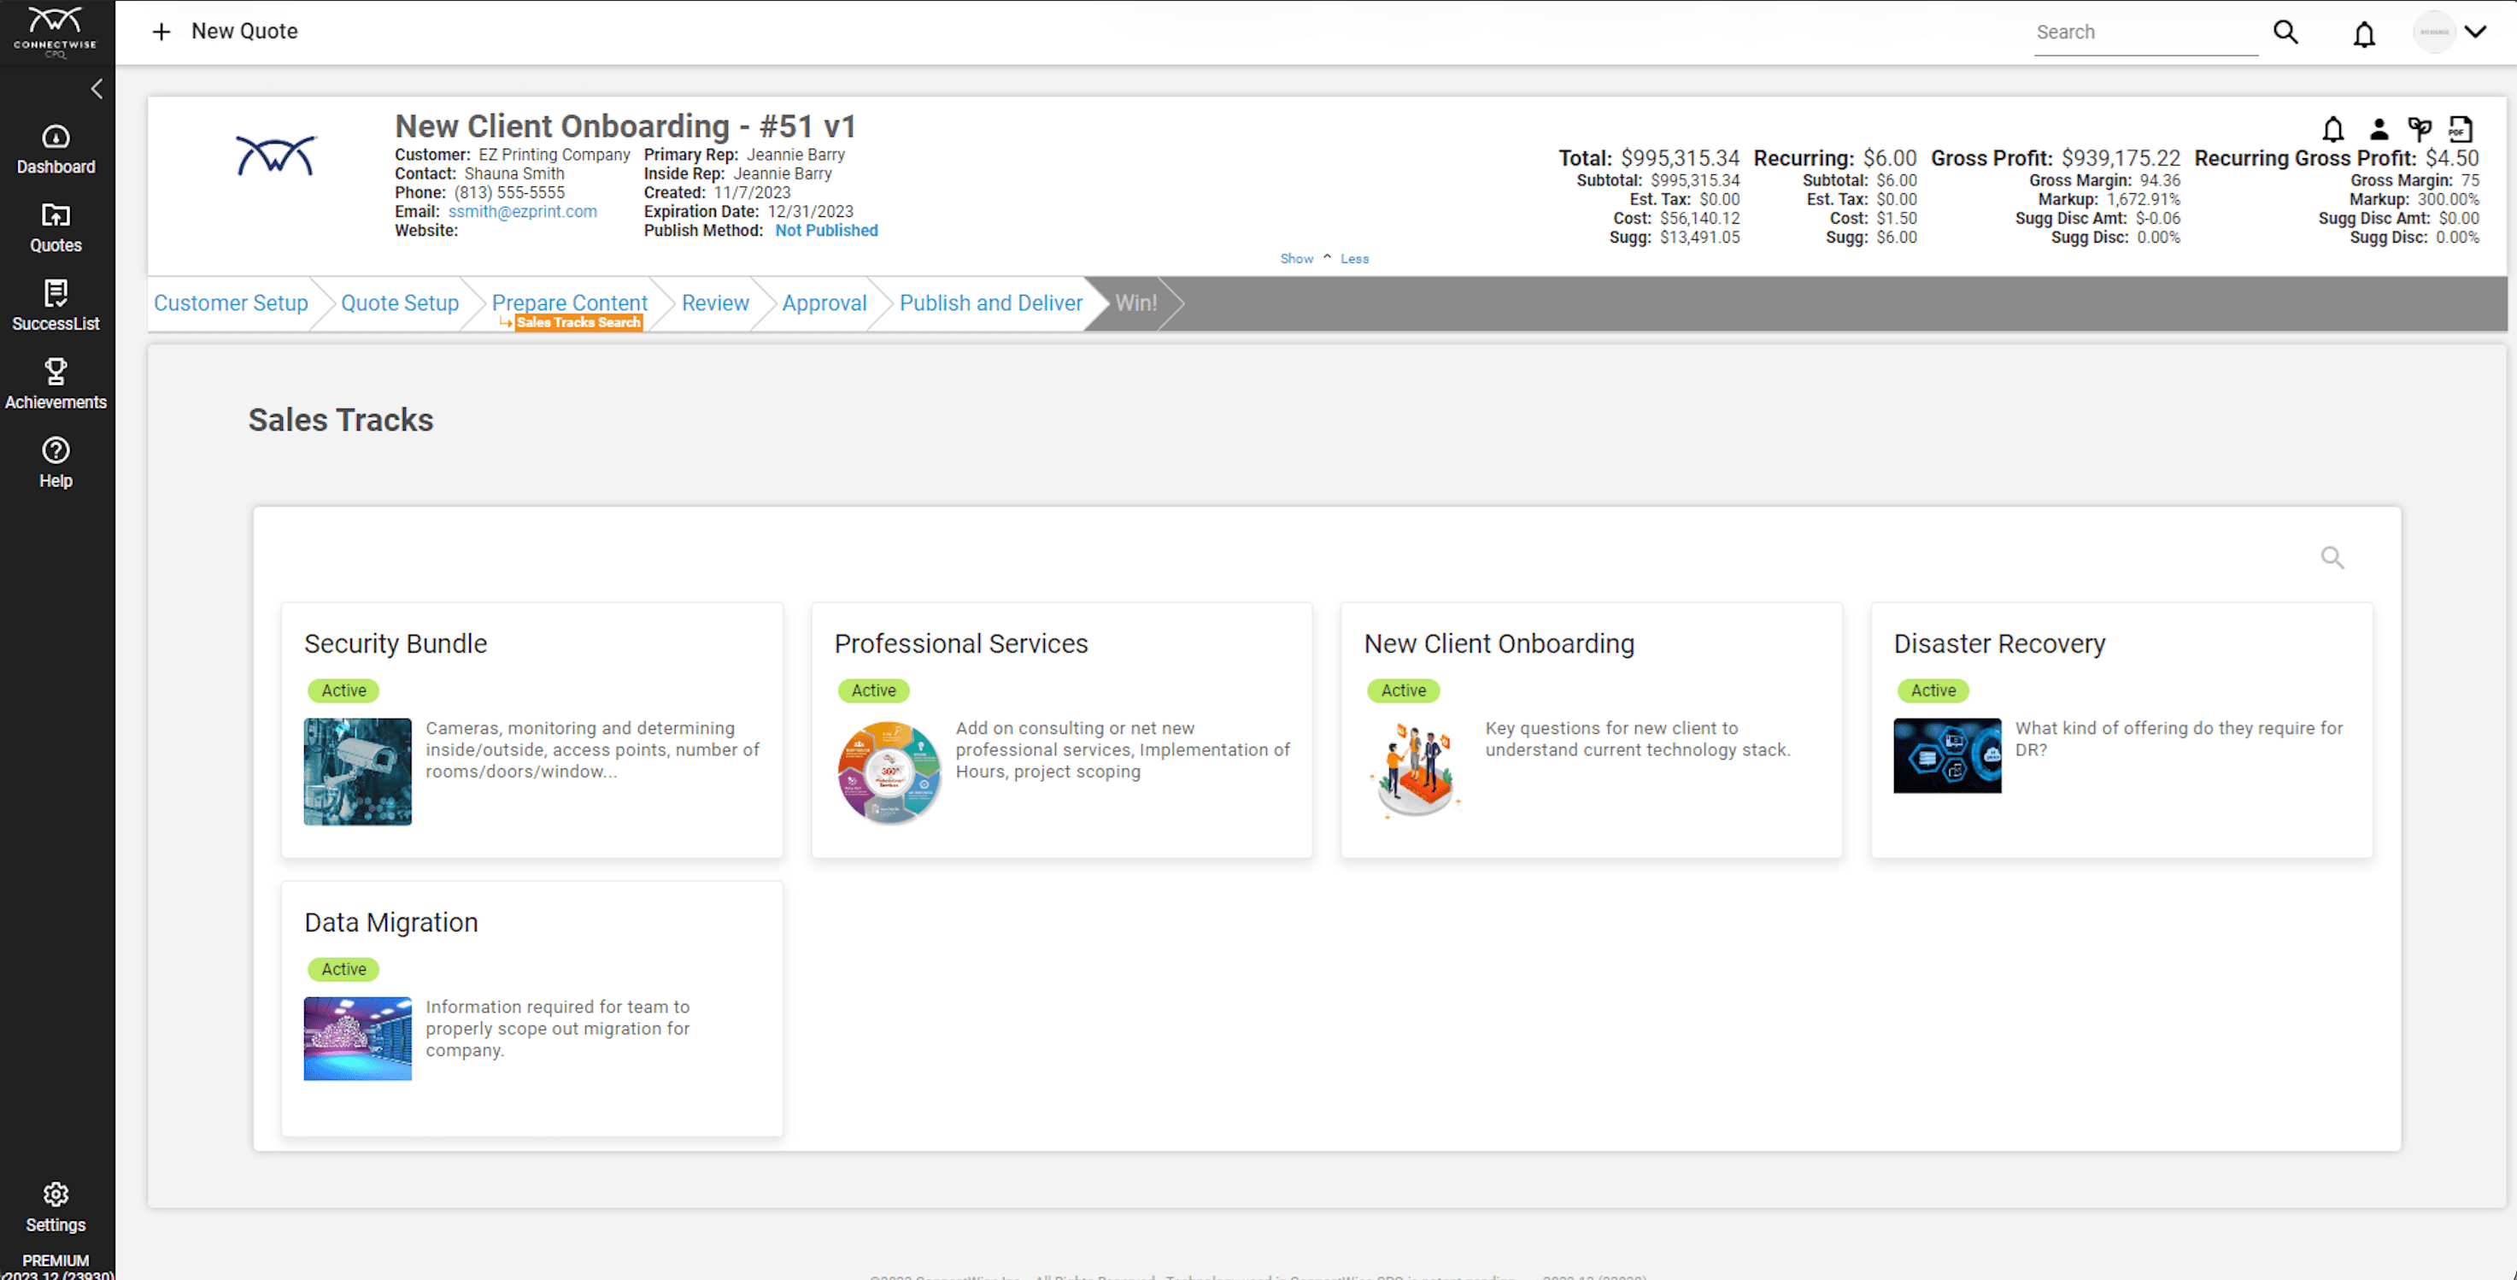The image size is (2517, 1280).
Task: Open Achievements trophy in sidebar
Action: click(56, 384)
